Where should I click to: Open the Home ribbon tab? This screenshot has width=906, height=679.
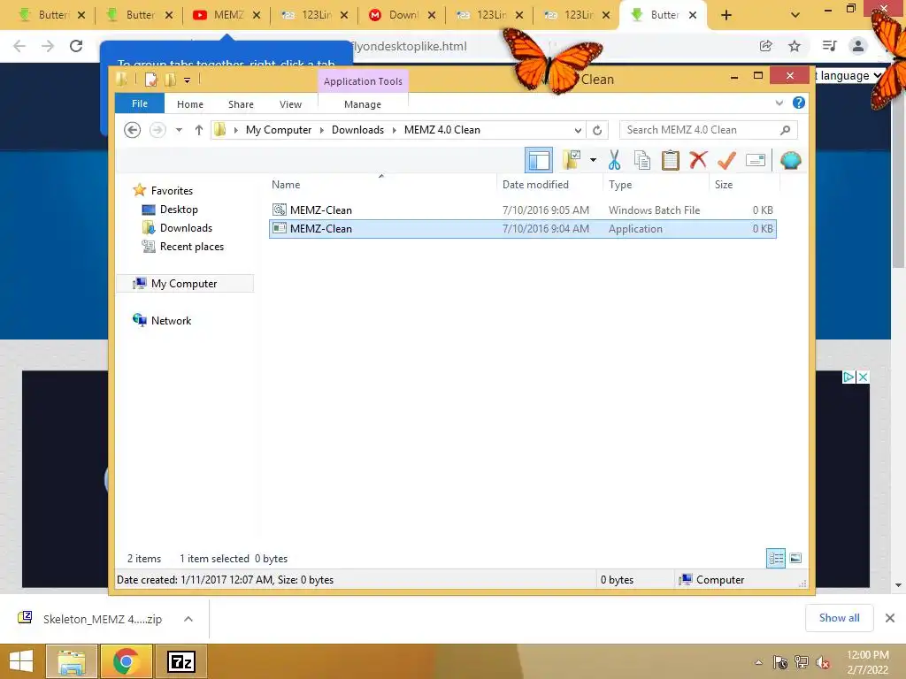tap(190, 104)
